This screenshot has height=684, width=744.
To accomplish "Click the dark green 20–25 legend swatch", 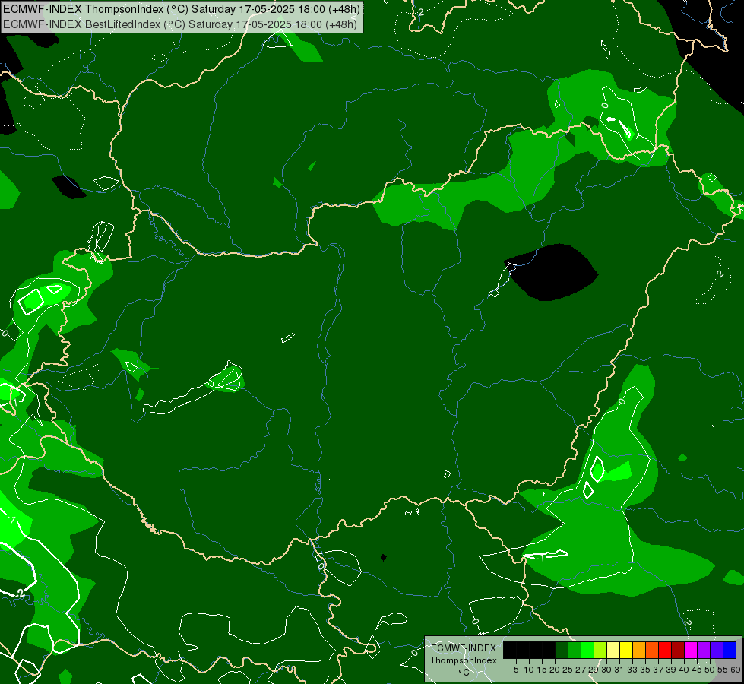I will (x=562, y=650).
